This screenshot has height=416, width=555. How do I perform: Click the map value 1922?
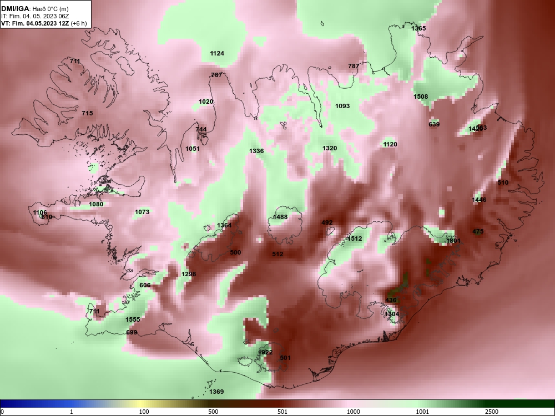265,352
